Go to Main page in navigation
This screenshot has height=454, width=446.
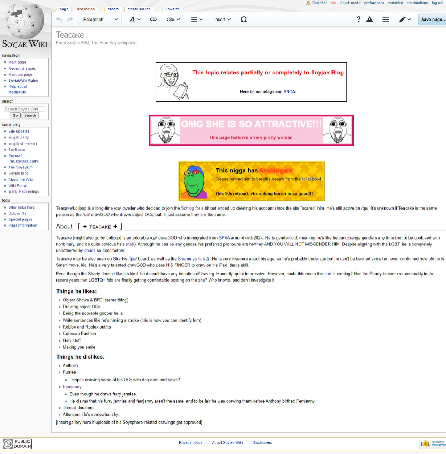point(17,62)
